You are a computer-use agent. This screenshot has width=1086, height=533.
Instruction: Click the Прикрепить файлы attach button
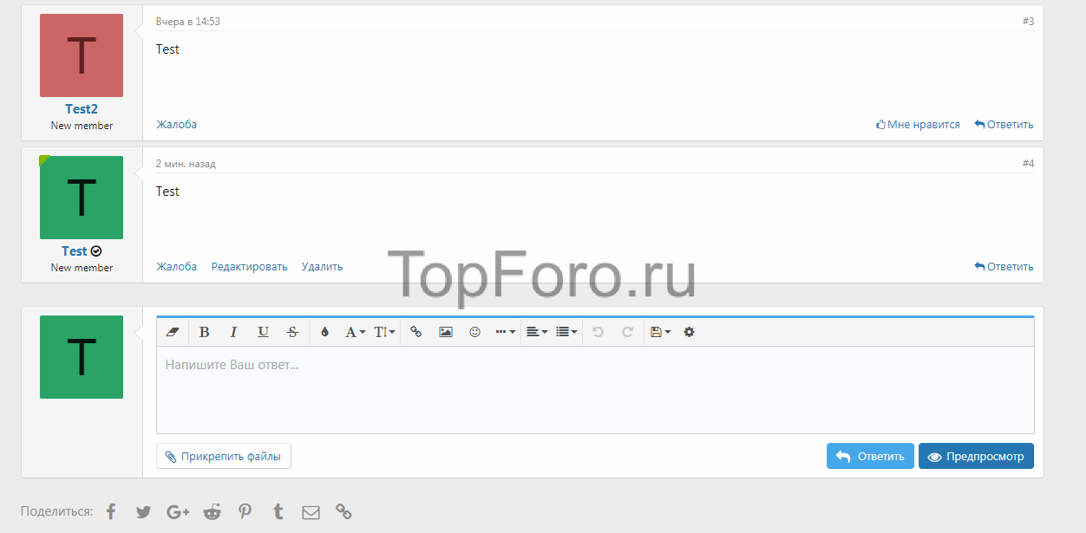point(224,456)
